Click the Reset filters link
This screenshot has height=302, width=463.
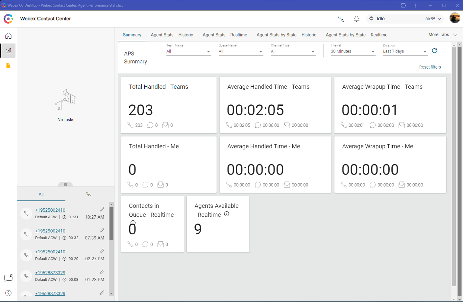[430, 67]
